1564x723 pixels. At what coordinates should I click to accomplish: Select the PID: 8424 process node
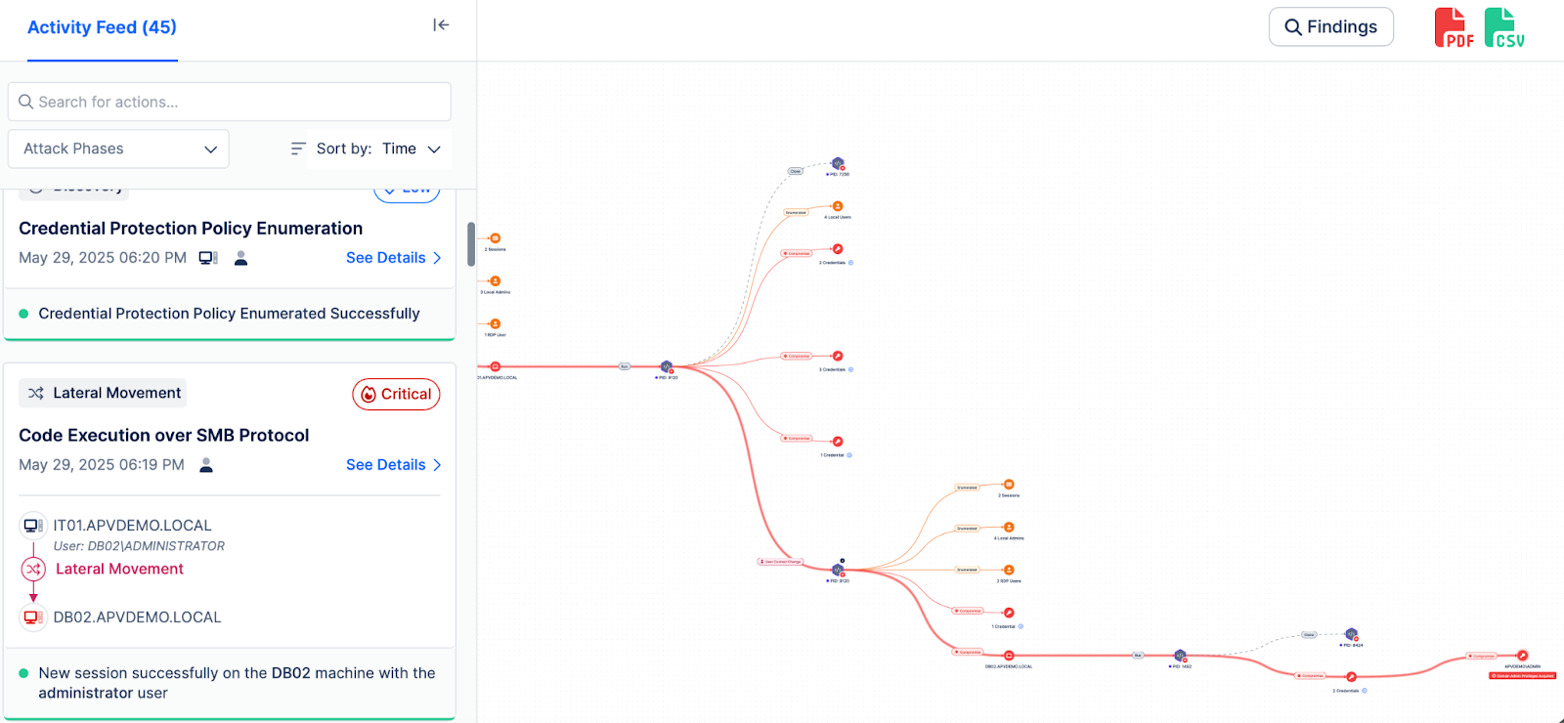click(1352, 634)
